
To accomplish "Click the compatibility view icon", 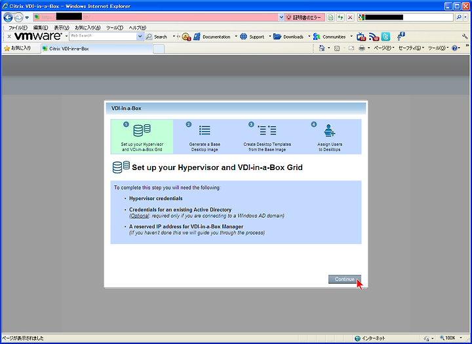I will (x=330, y=18).
